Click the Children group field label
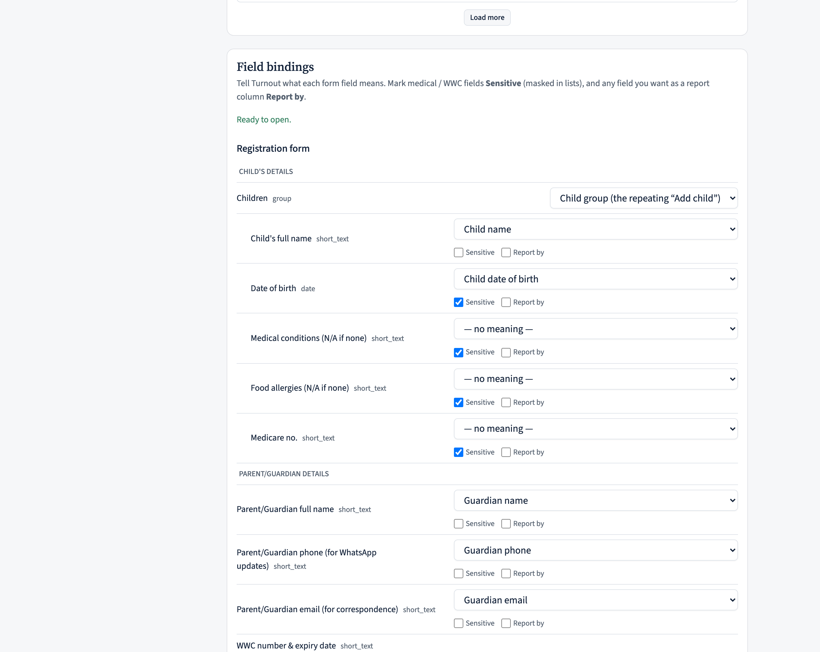This screenshot has width=820, height=652. click(x=252, y=198)
